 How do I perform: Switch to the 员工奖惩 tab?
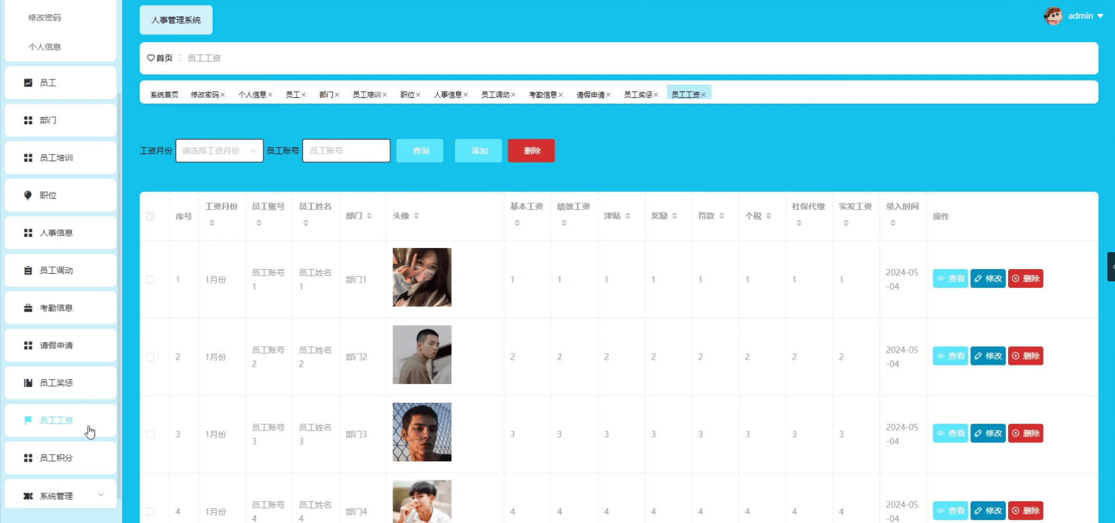point(638,95)
